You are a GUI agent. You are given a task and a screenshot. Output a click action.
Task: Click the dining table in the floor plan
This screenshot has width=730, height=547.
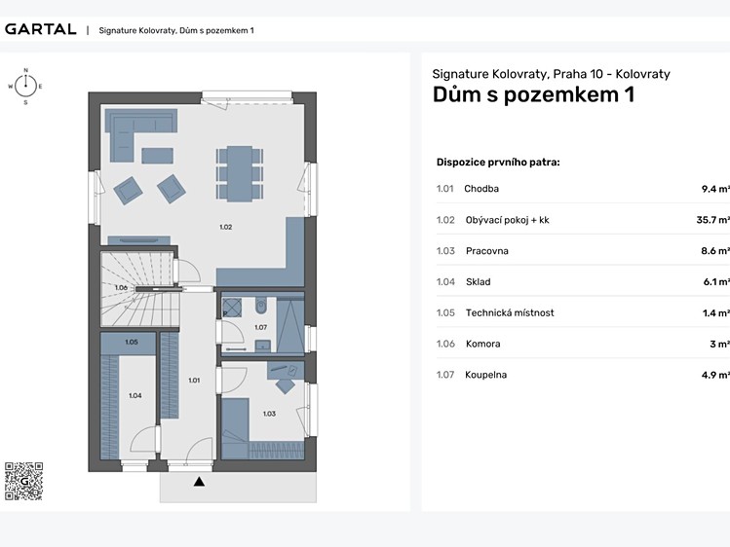(x=240, y=174)
